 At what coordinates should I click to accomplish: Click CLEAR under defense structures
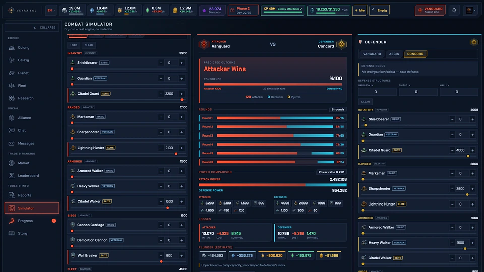coord(366,102)
